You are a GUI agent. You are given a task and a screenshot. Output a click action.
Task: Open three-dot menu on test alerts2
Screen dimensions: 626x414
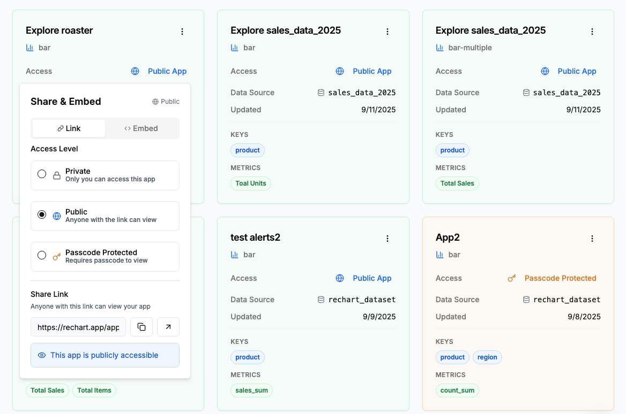(x=387, y=239)
